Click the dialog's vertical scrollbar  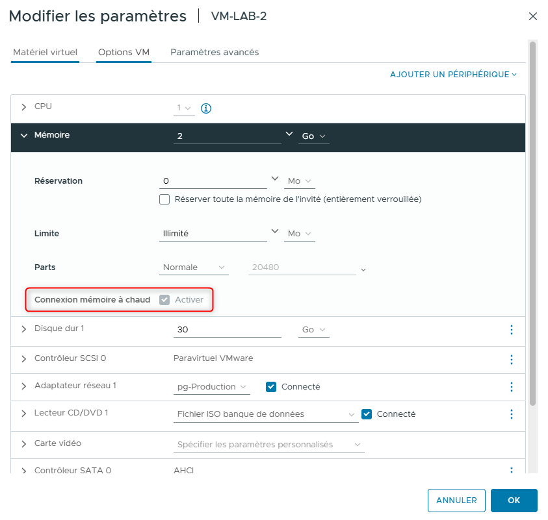coord(532,221)
